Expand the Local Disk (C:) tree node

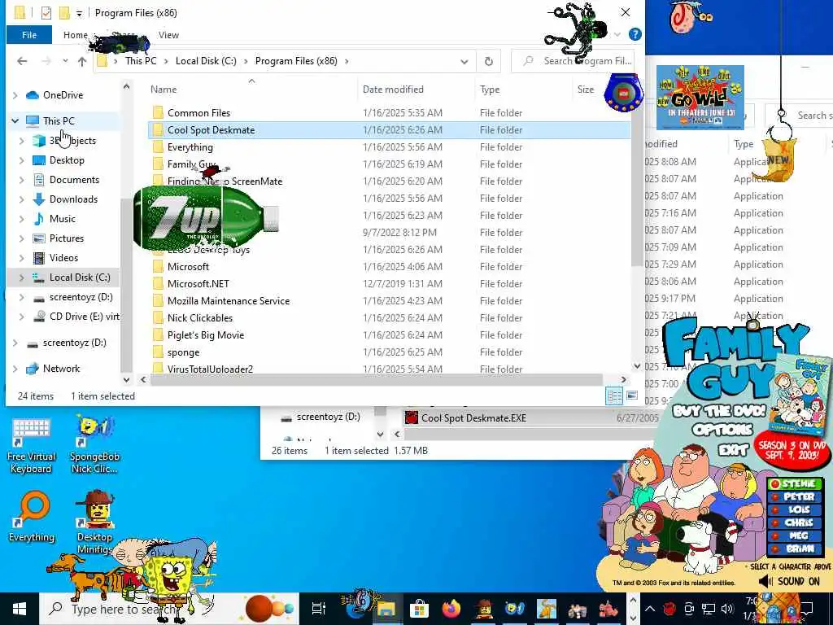pos(22,278)
